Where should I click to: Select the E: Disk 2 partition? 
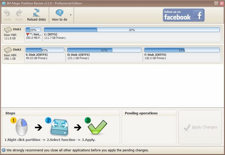click(45, 56)
